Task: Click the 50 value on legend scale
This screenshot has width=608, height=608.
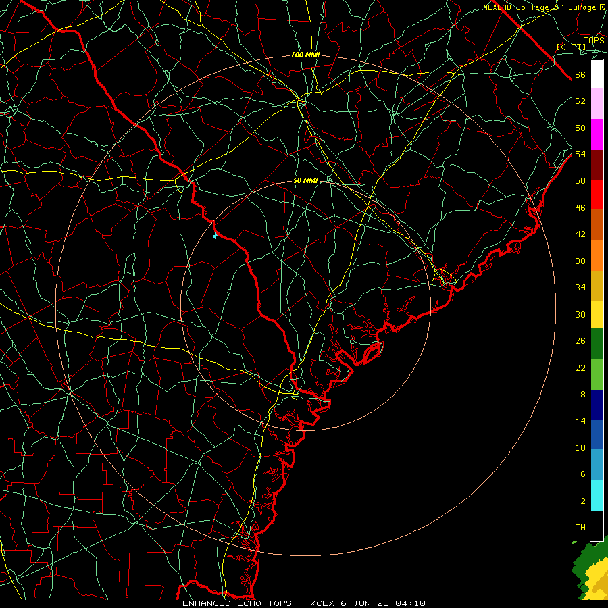Action: 580,181
